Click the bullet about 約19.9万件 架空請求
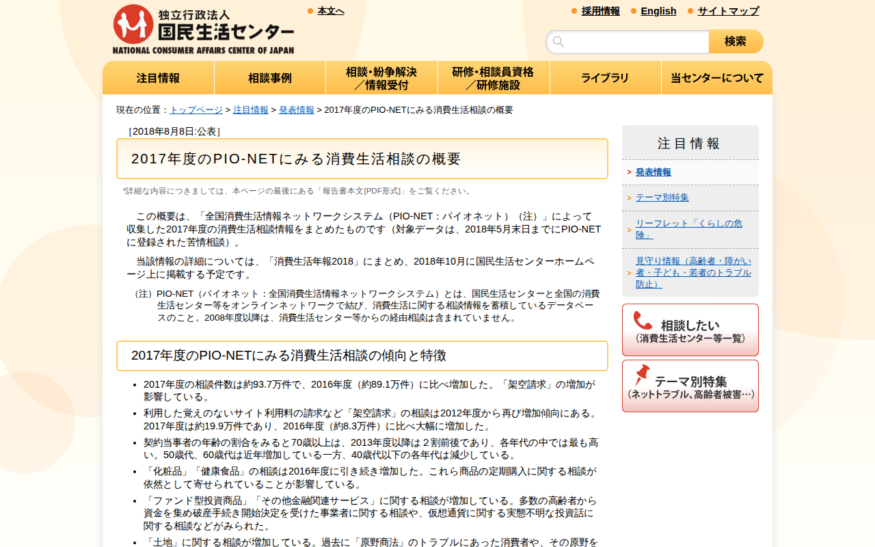Image resolution: width=875 pixels, height=547 pixels. pyautogui.click(x=371, y=420)
